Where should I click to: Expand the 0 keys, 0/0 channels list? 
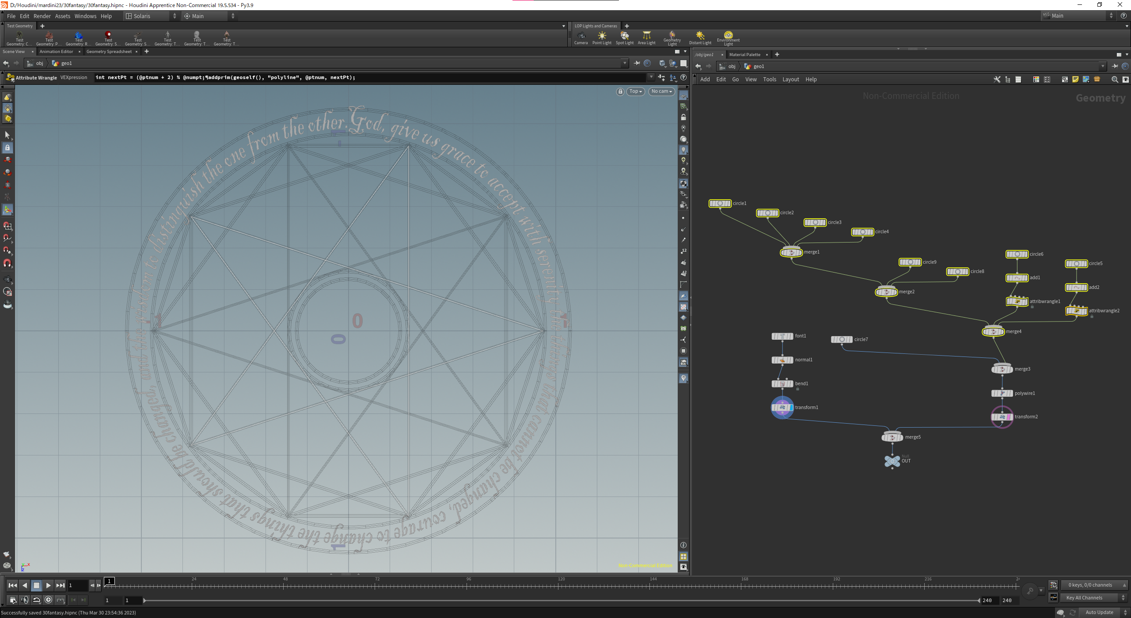[1094, 585]
